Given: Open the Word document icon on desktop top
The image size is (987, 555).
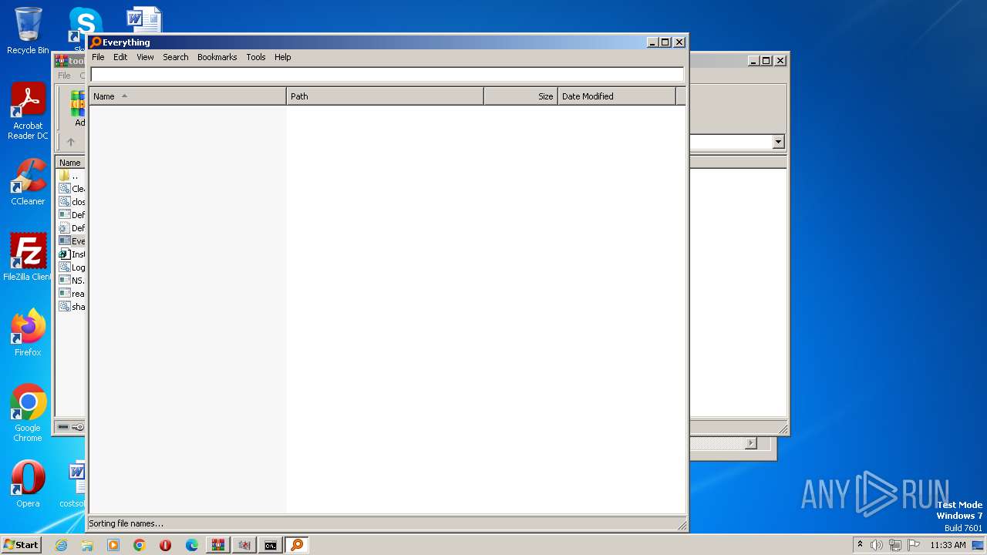Looking at the screenshot, I should click(144, 21).
